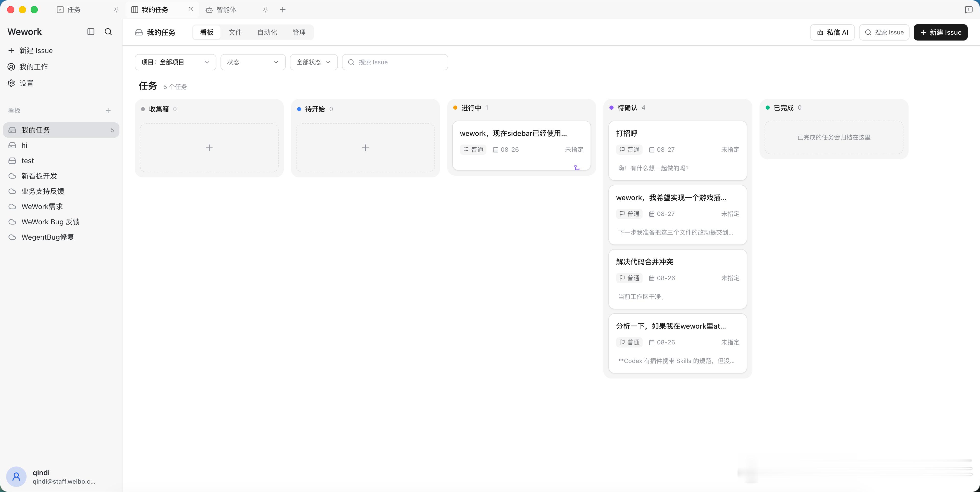
Task: Open the WeWork Bug 反馈 board
Action: click(x=61, y=222)
